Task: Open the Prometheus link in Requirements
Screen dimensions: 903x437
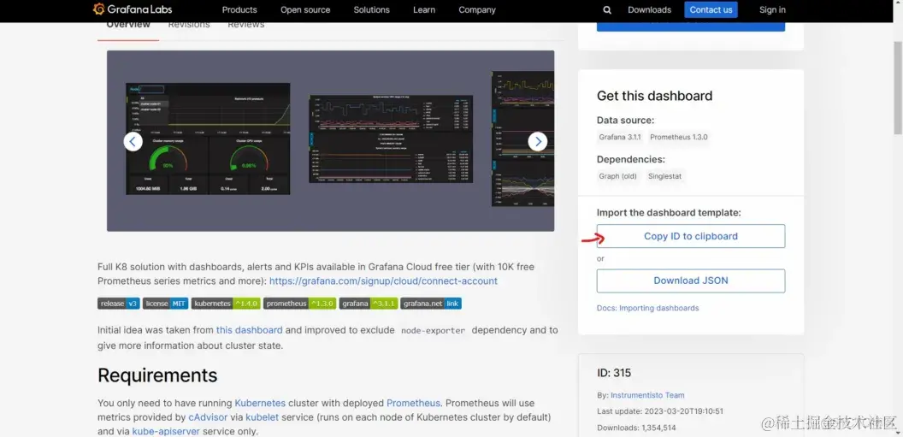Action: tap(413, 403)
